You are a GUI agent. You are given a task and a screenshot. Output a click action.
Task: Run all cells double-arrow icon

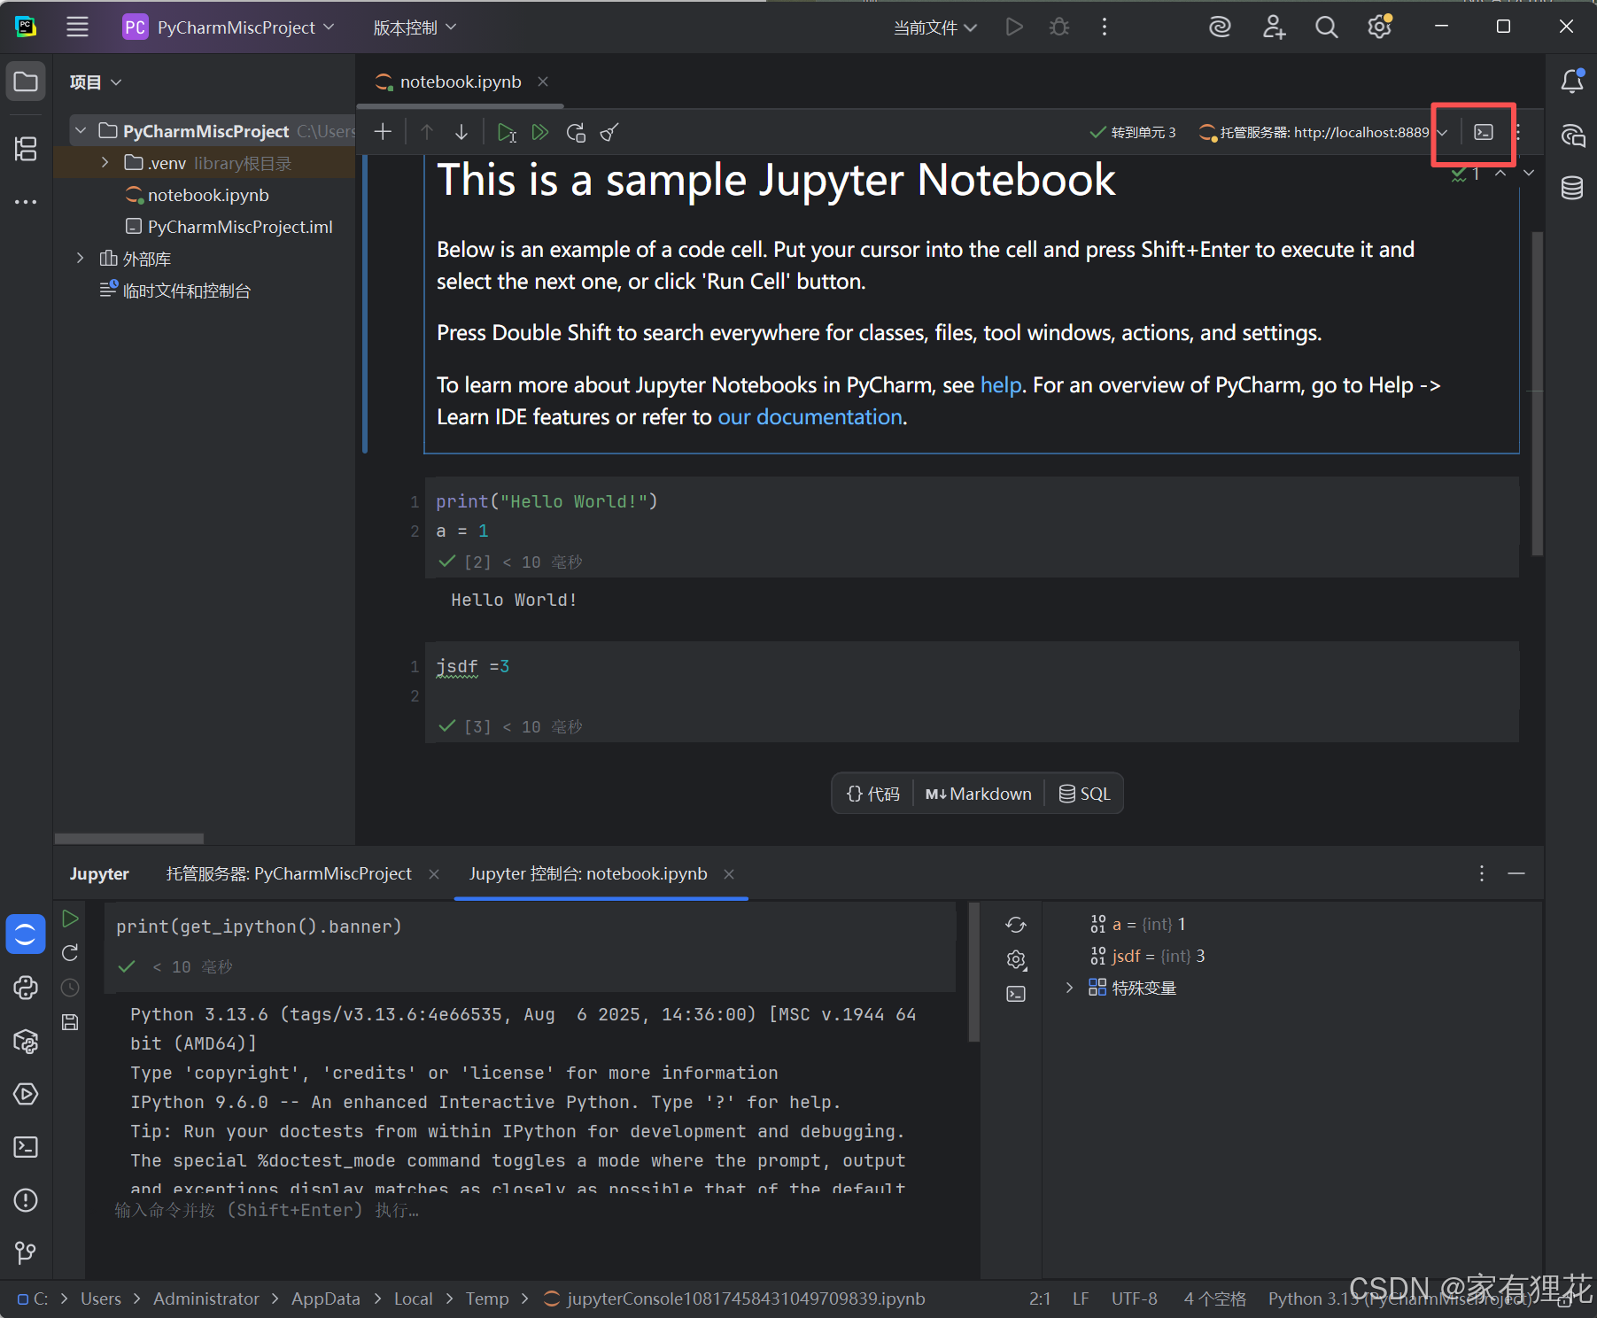(x=540, y=132)
